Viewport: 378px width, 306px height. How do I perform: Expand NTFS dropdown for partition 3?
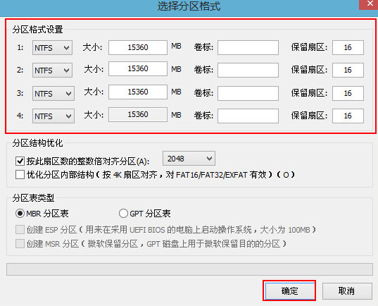click(53, 93)
